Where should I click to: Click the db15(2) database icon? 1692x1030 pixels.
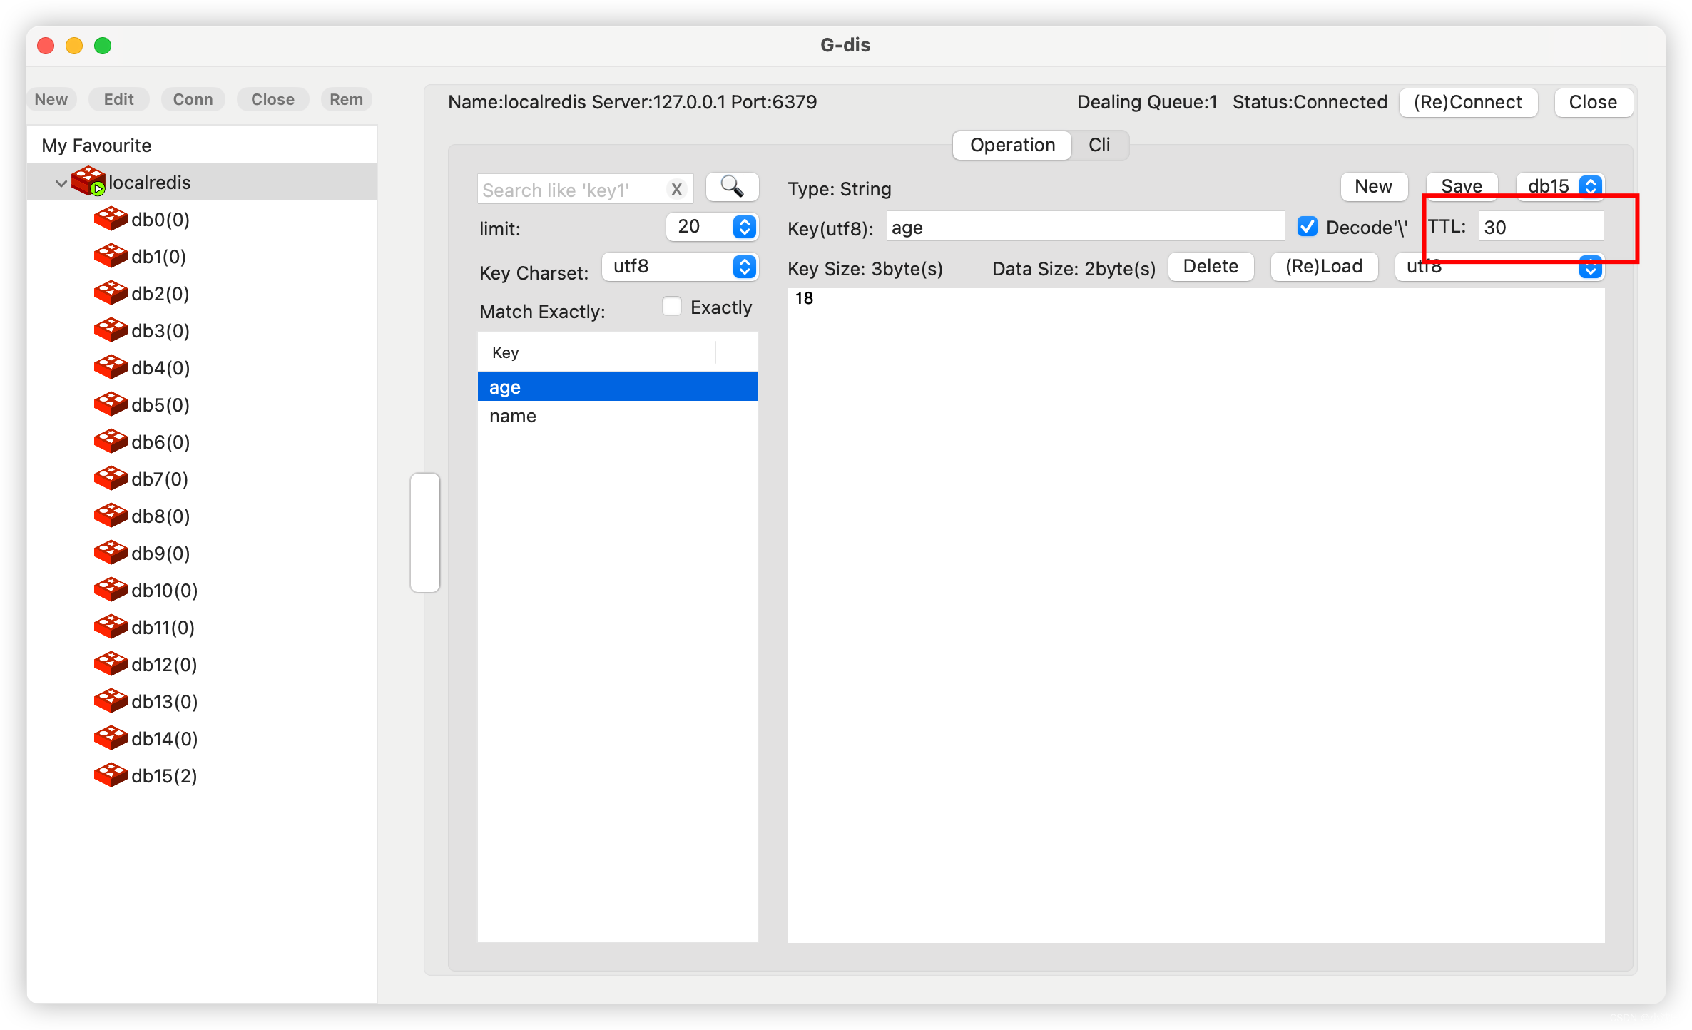111,775
